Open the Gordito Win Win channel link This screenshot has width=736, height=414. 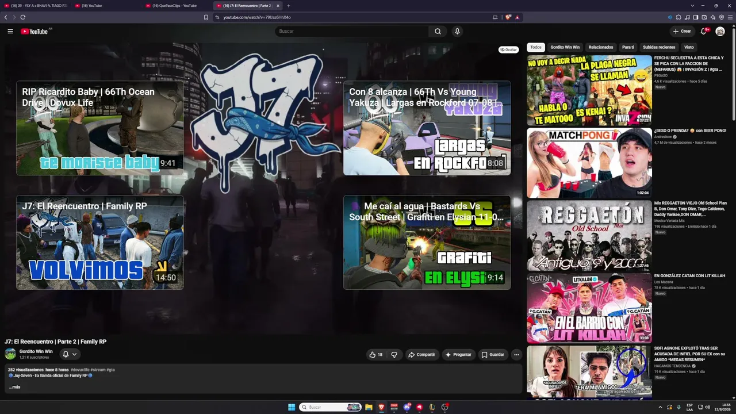[36, 351]
